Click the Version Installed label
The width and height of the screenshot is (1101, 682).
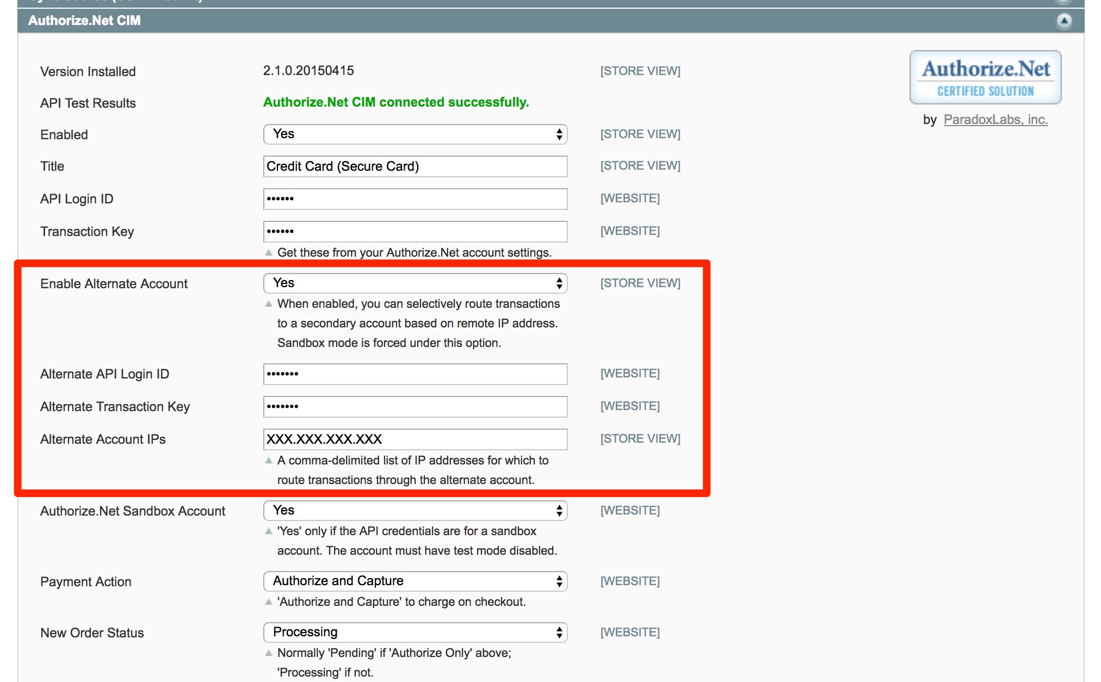point(88,72)
